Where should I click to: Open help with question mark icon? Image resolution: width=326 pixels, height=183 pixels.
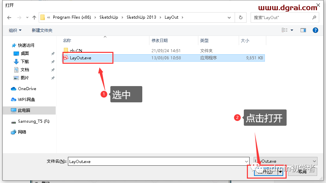[315, 30]
